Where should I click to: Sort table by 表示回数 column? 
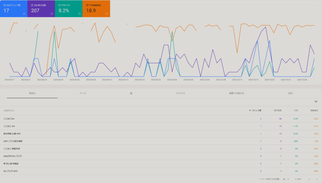point(278,110)
